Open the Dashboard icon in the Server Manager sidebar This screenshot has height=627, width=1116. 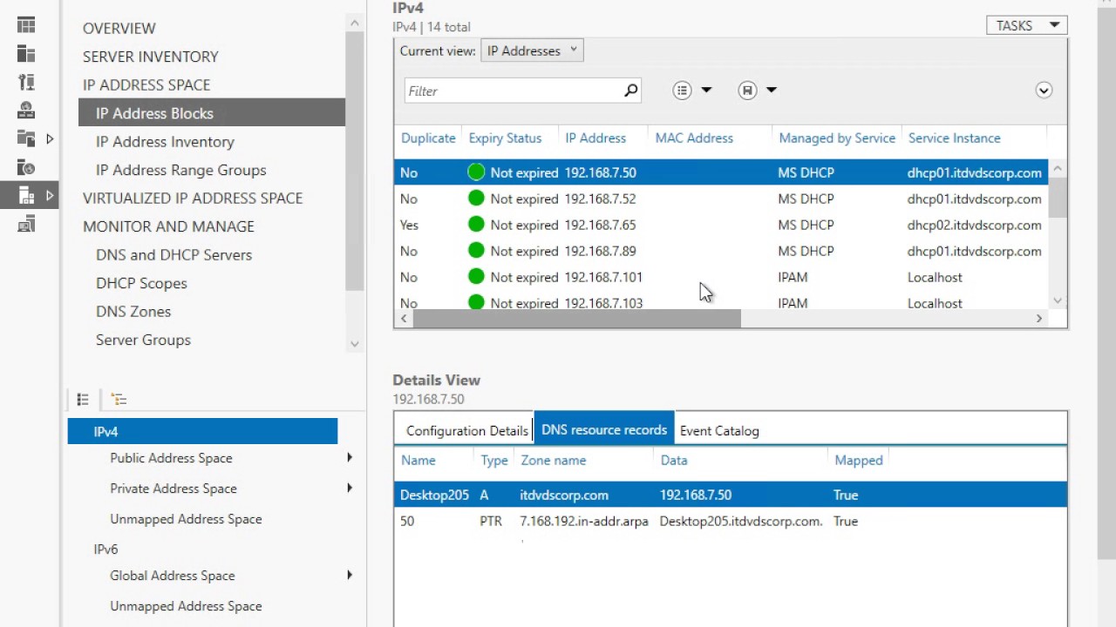[26, 26]
